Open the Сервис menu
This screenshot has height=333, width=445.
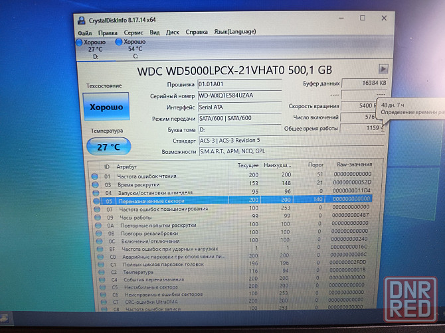(133, 33)
